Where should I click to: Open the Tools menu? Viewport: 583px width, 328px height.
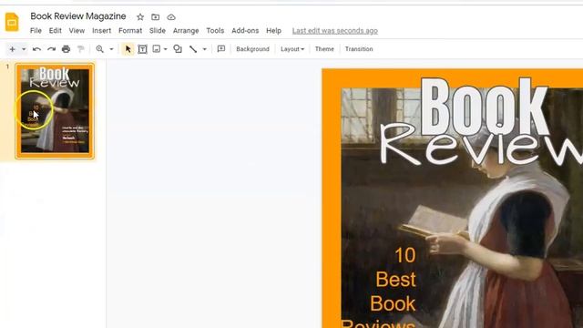[x=215, y=31]
